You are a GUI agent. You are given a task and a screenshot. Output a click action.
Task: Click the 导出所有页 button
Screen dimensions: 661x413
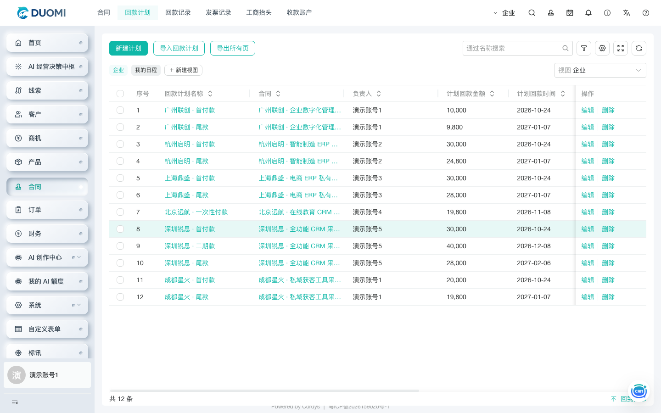233,48
